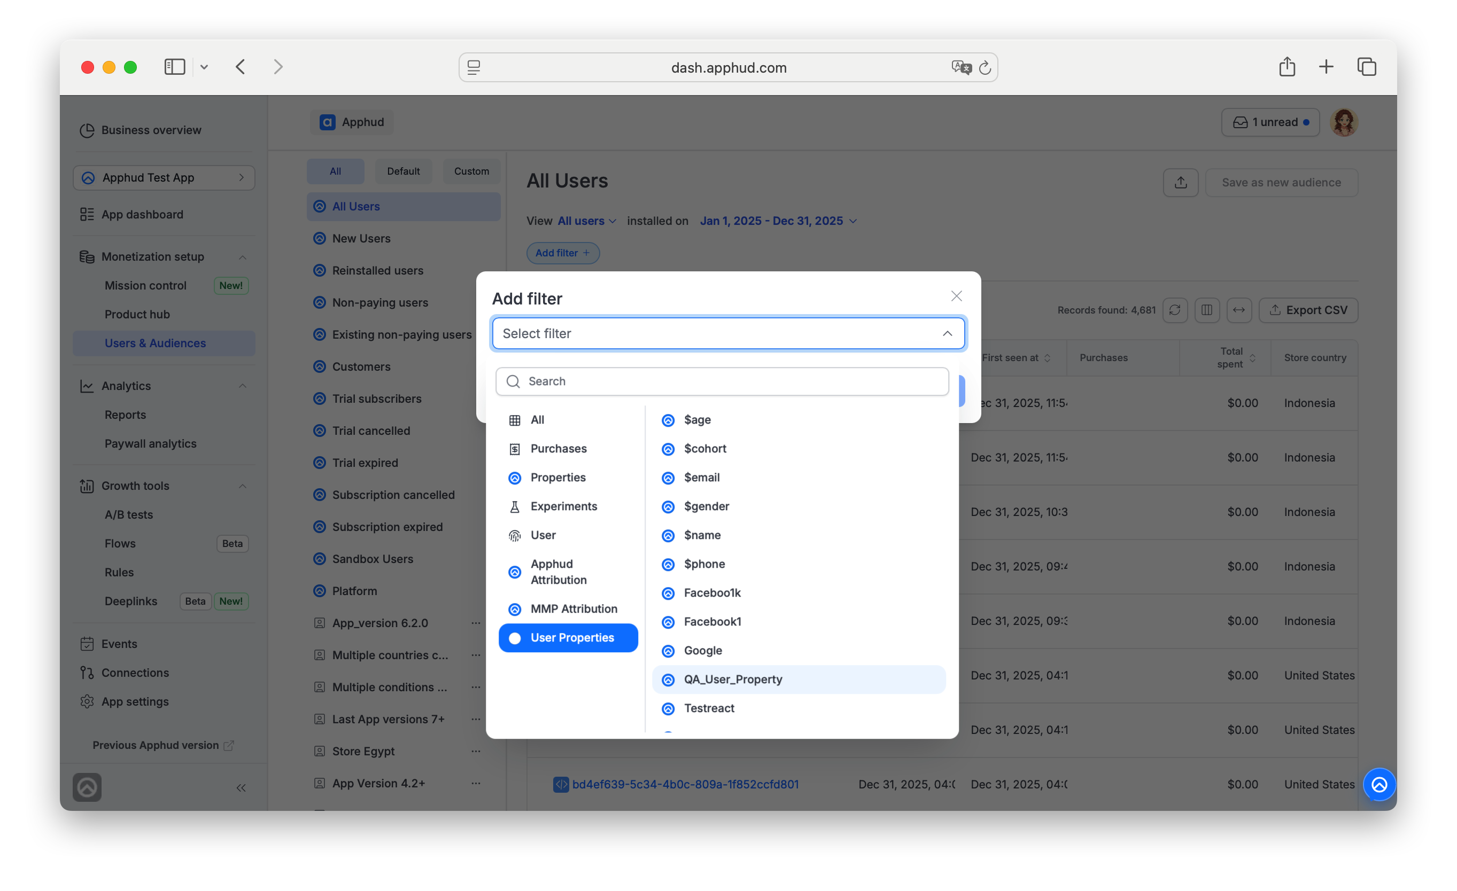
Task: Close the Add filter dialog
Action: [x=956, y=296]
